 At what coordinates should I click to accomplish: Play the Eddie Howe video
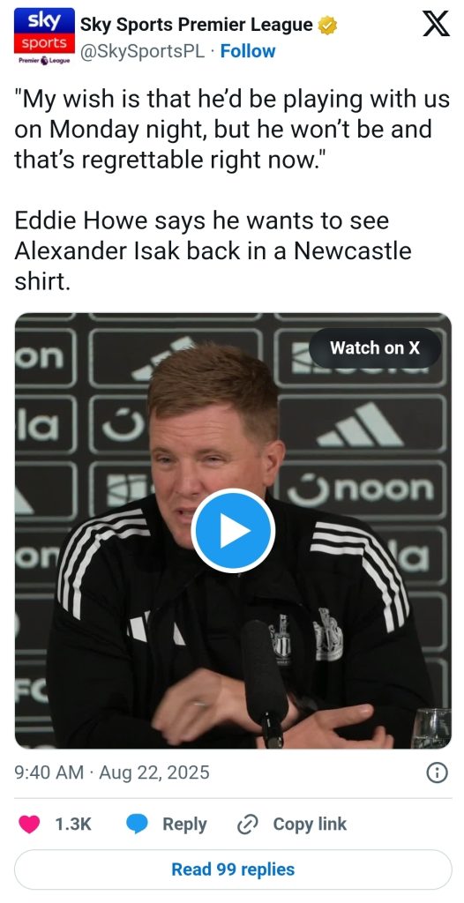pos(233,531)
